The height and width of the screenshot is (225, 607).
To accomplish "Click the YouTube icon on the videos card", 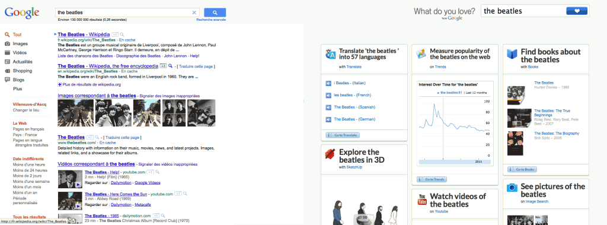I will pyautogui.click(x=421, y=200).
